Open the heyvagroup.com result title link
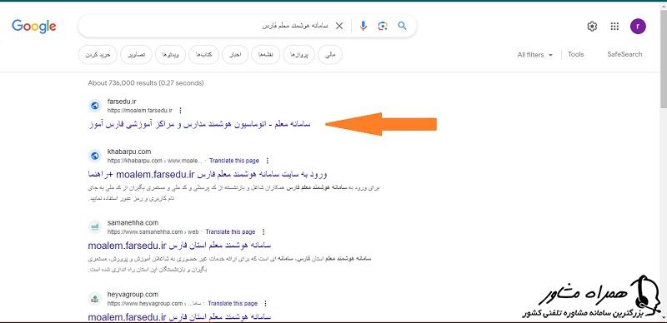667x323 pixels. 179,316
